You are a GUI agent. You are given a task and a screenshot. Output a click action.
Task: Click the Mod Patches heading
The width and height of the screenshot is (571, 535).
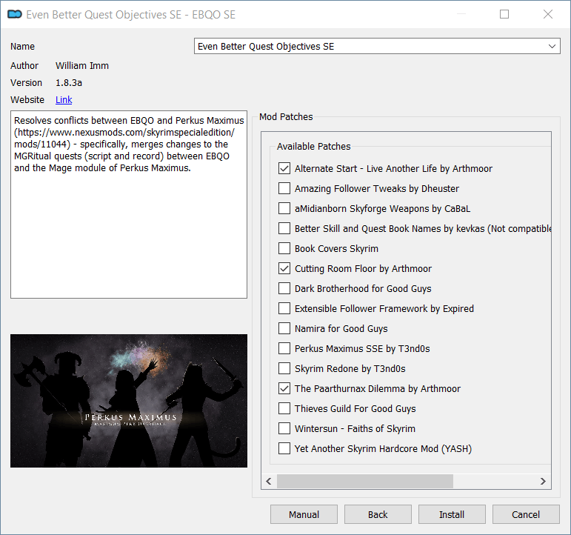286,116
